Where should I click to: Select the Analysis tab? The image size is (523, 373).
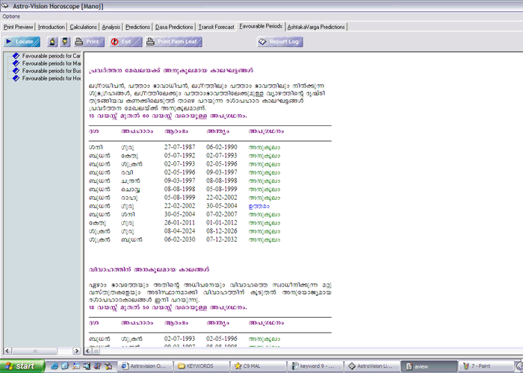click(x=111, y=27)
